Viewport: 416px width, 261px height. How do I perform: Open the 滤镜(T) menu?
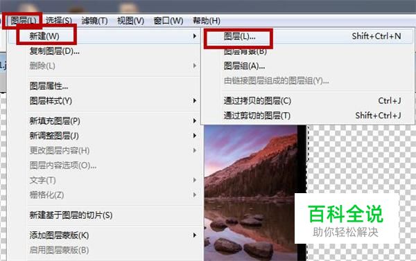pyautogui.click(x=94, y=21)
